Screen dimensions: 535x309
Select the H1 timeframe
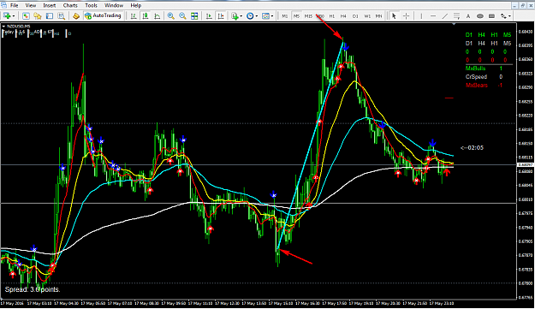[x=331, y=16]
